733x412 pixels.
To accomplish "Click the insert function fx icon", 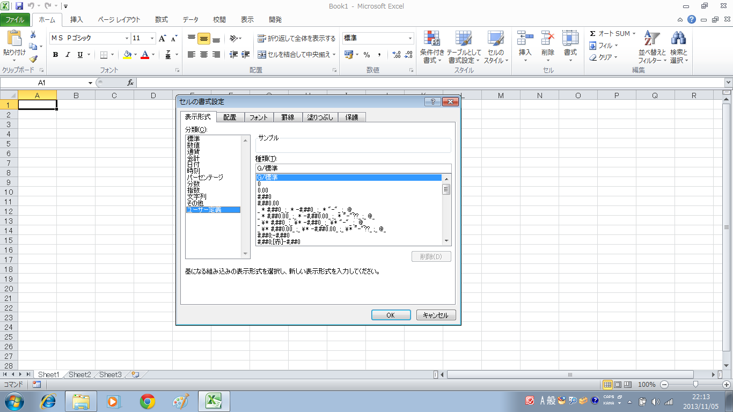I will click(x=130, y=83).
